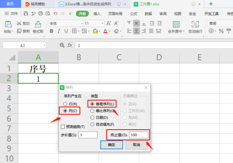Align text to top icon

pyautogui.click(x=129, y=23)
